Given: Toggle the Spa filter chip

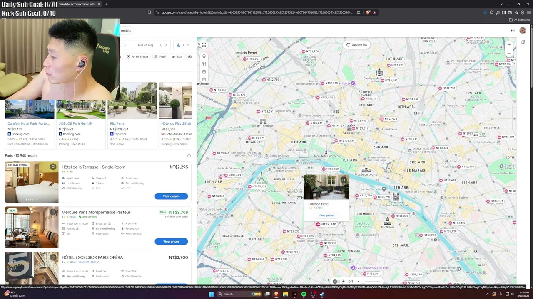Looking at the screenshot, I should [177, 56].
